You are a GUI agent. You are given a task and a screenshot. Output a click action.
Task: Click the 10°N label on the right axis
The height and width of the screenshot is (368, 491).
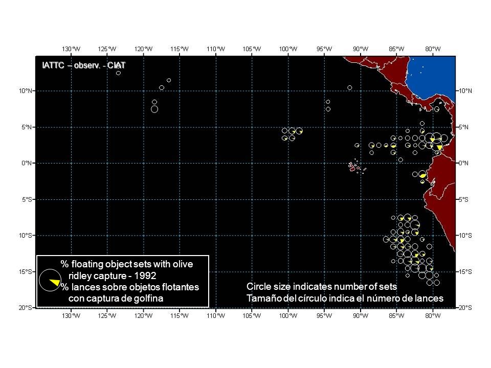pyautogui.click(x=465, y=91)
